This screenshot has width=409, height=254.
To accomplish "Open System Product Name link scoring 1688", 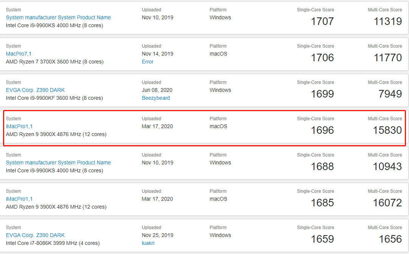I will (58, 163).
